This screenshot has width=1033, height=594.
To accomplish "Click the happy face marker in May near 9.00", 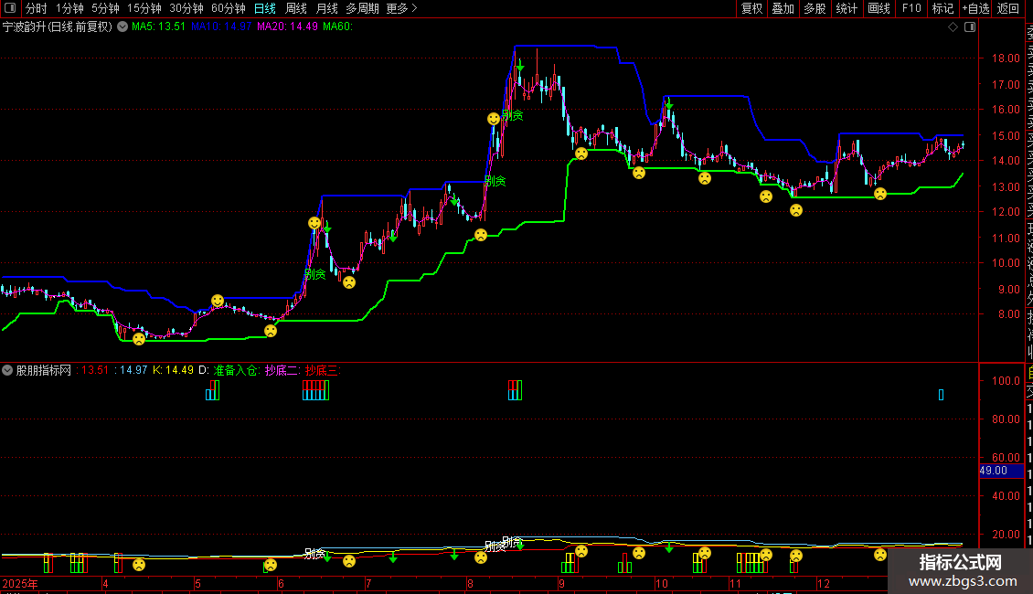I will pos(218,301).
